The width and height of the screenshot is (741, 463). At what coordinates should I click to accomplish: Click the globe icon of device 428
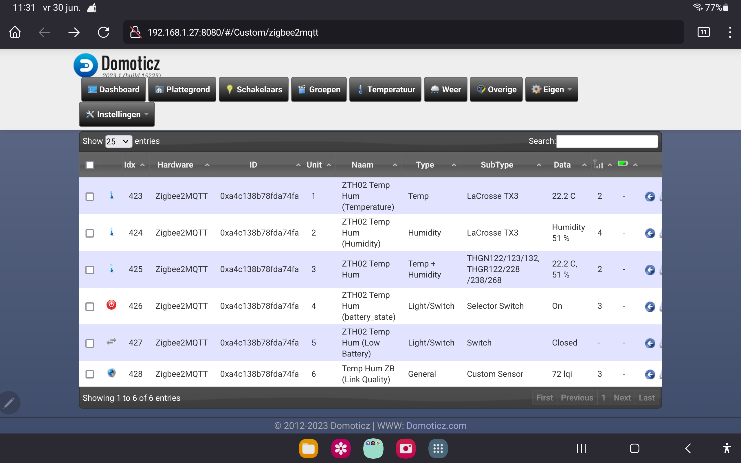111,373
